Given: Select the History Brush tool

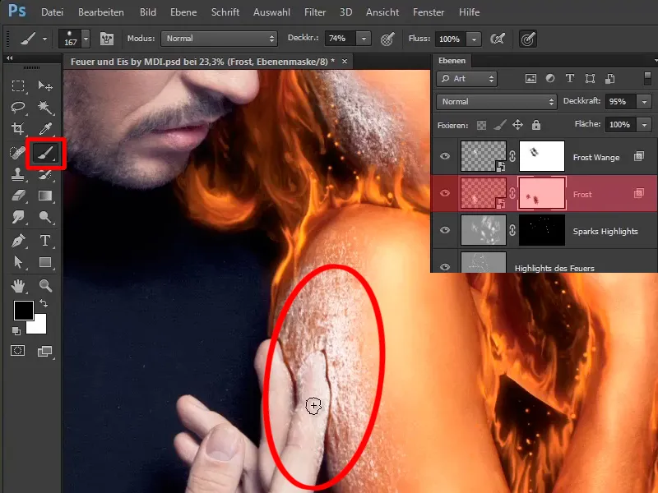Looking at the screenshot, I should pyautogui.click(x=45, y=174).
